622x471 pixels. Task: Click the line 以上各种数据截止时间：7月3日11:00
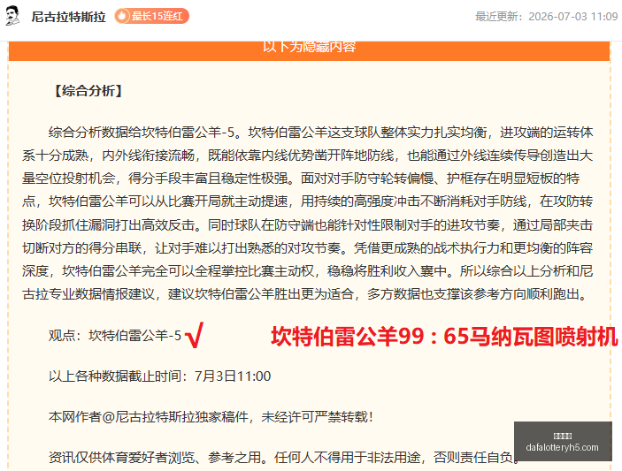[x=159, y=376]
